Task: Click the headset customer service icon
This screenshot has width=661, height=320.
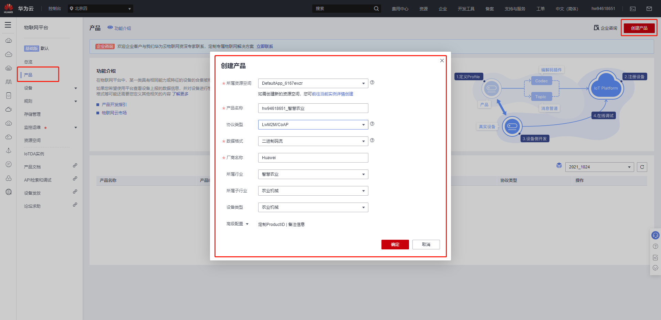Action: click(x=655, y=235)
